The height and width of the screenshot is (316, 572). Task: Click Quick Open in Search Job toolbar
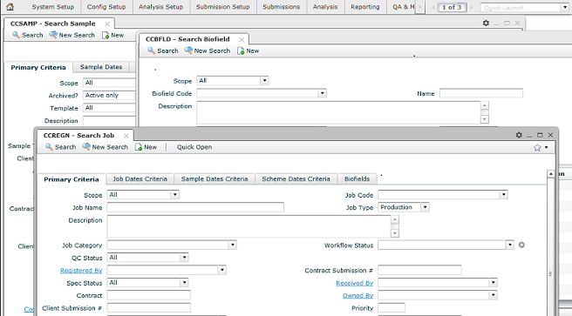pyautogui.click(x=194, y=147)
